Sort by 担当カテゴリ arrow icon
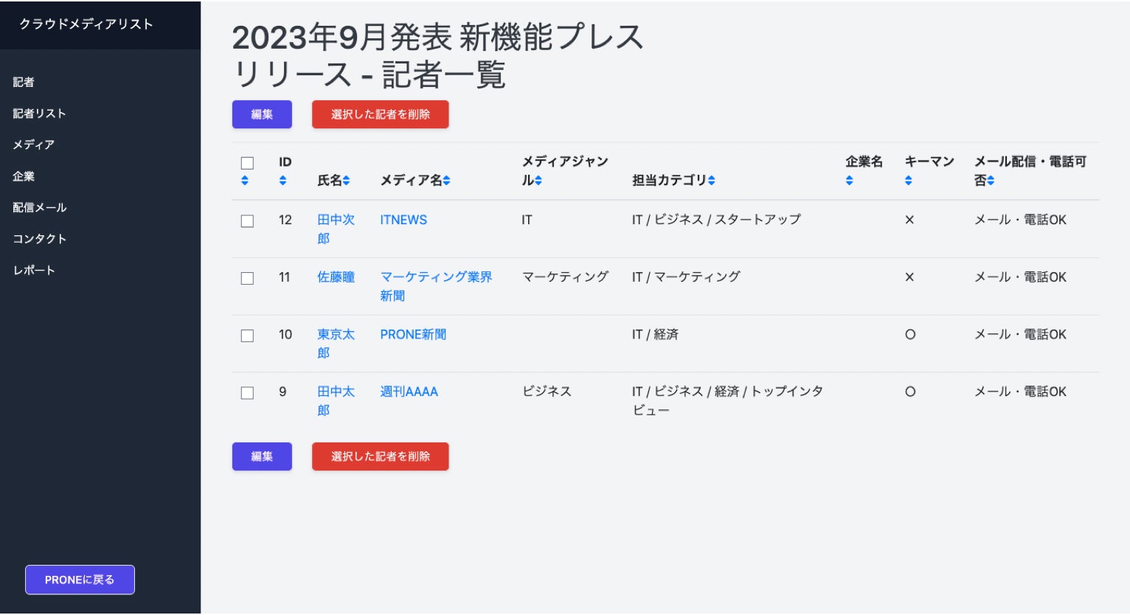The width and height of the screenshot is (1130, 615). (711, 181)
